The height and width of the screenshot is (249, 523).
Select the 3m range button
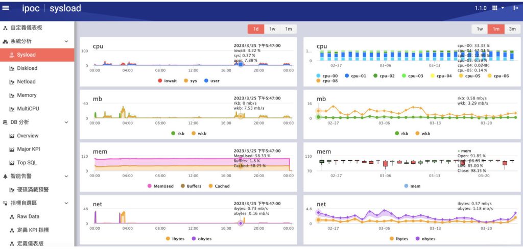pos(512,29)
